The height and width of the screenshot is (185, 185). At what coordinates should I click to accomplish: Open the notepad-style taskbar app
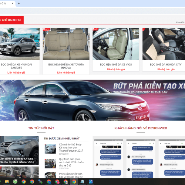tap(82, 182)
